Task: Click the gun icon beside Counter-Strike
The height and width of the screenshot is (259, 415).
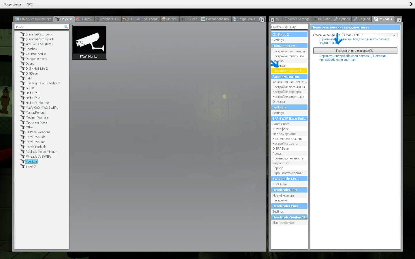Action: point(22,54)
